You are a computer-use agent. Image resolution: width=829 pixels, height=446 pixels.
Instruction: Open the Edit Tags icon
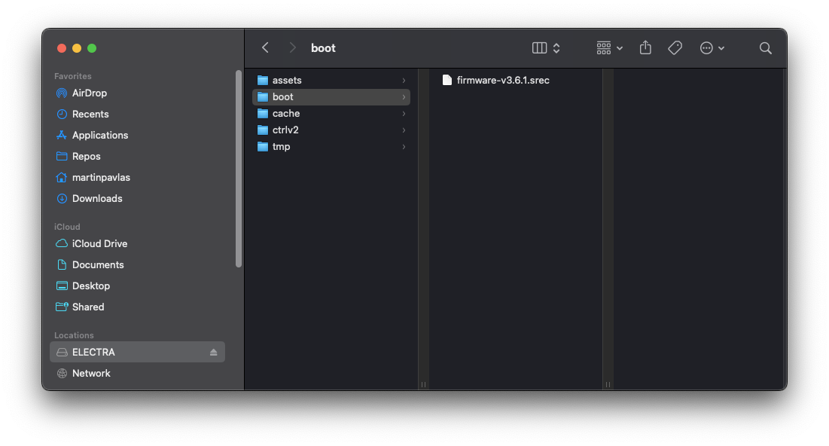[x=675, y=48]
